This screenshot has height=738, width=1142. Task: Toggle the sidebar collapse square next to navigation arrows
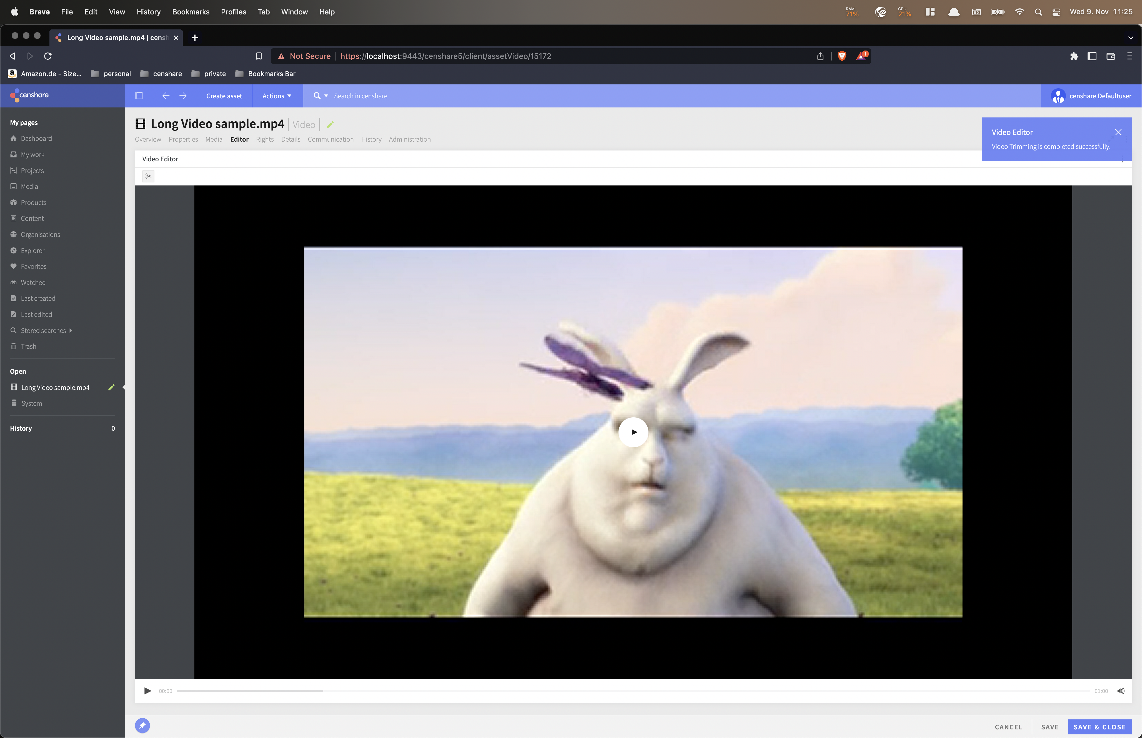point(139,96)
